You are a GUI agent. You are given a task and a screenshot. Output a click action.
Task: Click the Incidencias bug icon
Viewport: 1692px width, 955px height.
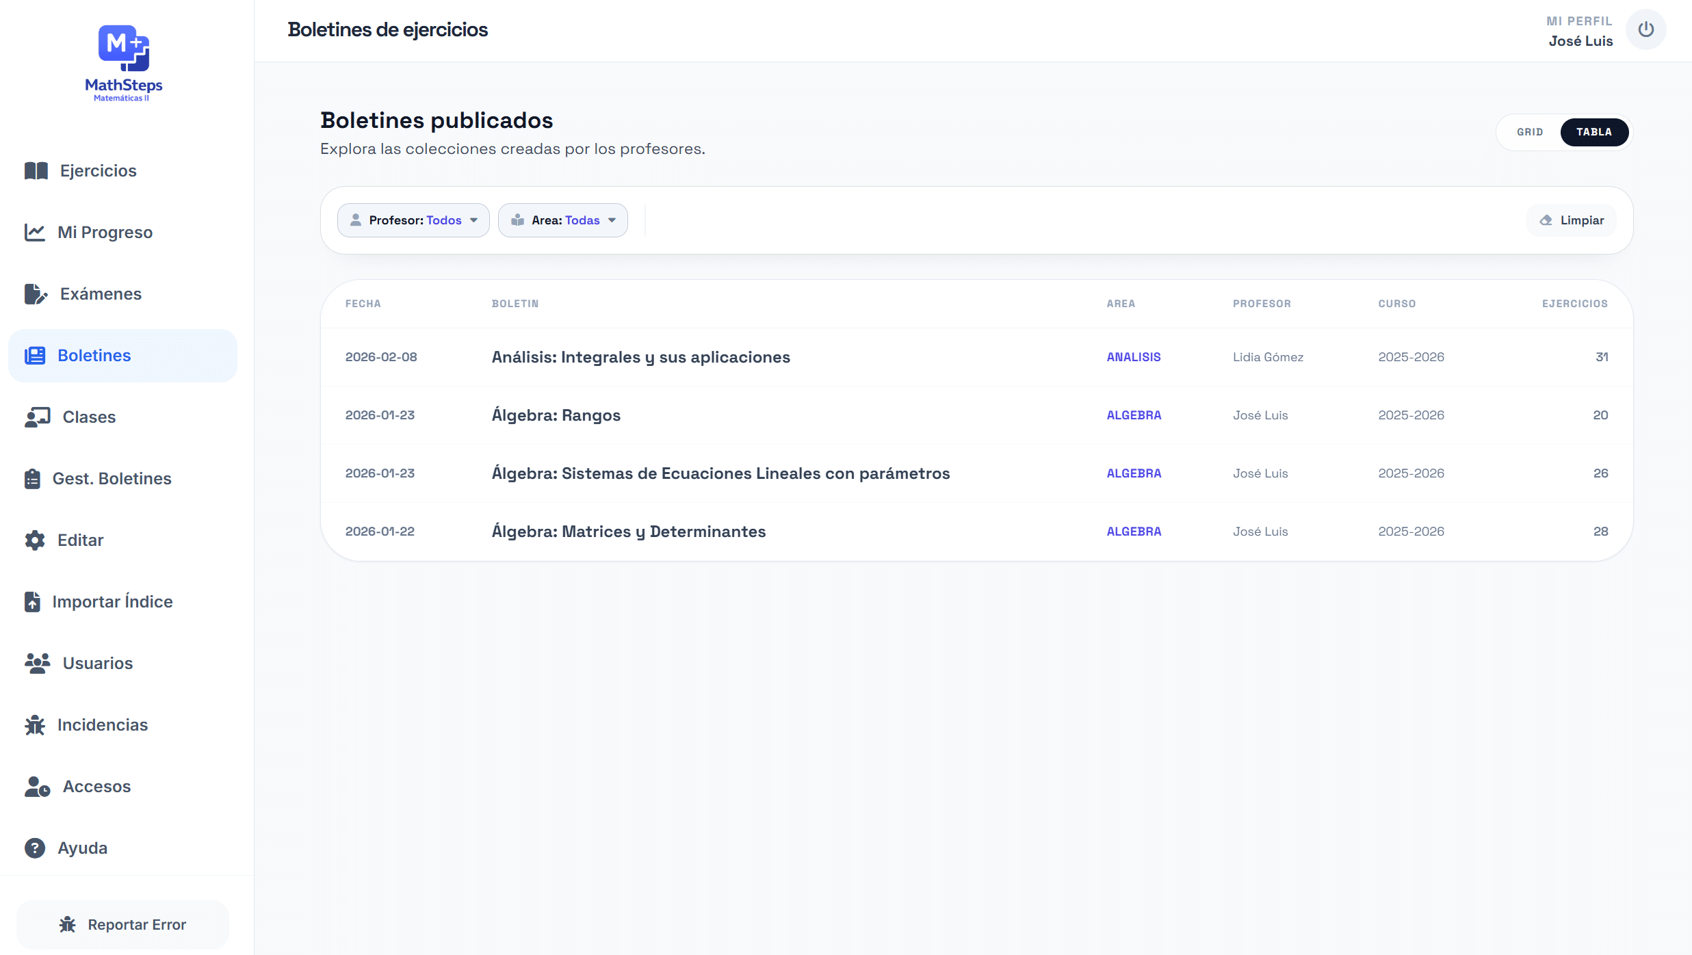click(35, 725)
